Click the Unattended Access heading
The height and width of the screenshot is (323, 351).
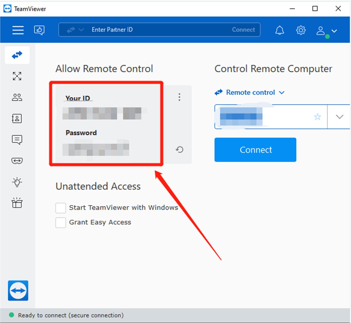coord(98,186)
